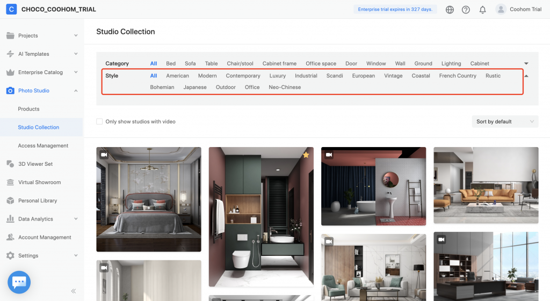Screen dimensions: 550x301
Task: Collapse the Style filter row arrow
Action: pos(526,76)
